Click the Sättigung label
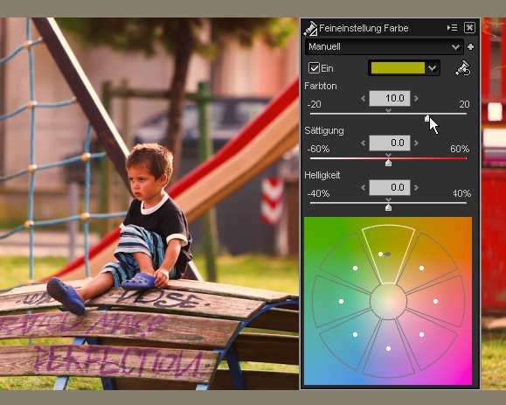The width and height of the screenshot is (506, 405). [324, 130]
